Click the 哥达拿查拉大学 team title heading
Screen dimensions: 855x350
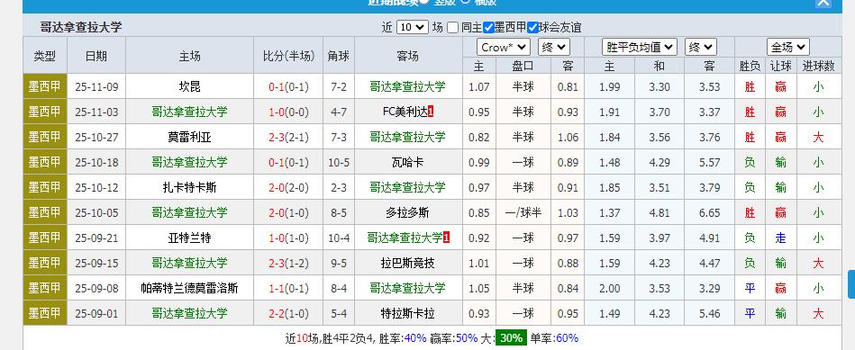(81, 27)
